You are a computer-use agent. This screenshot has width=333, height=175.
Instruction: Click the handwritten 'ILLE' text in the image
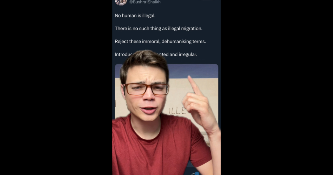[x=178, y=111]
